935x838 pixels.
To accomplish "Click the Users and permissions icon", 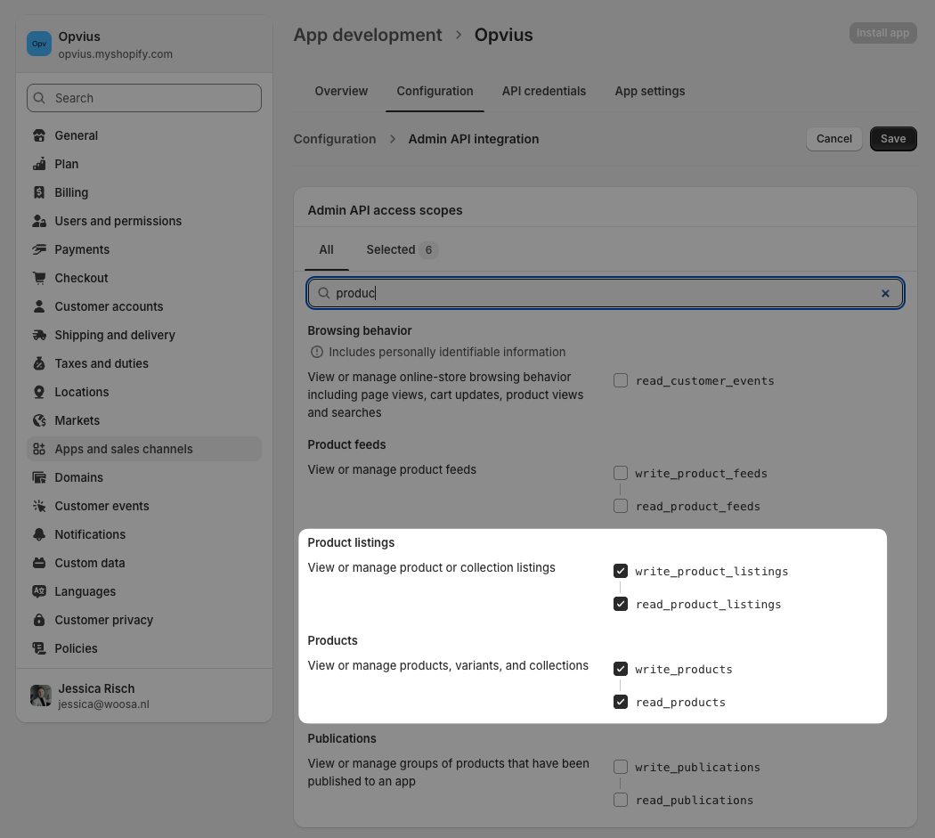I will point(39,221).
